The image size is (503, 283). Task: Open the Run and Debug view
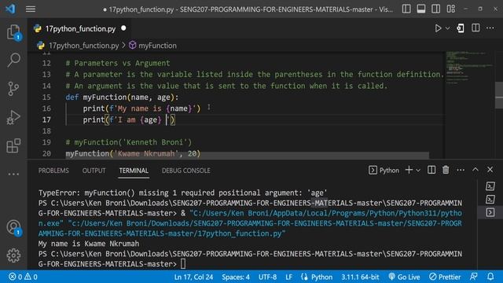pos(13,117)
